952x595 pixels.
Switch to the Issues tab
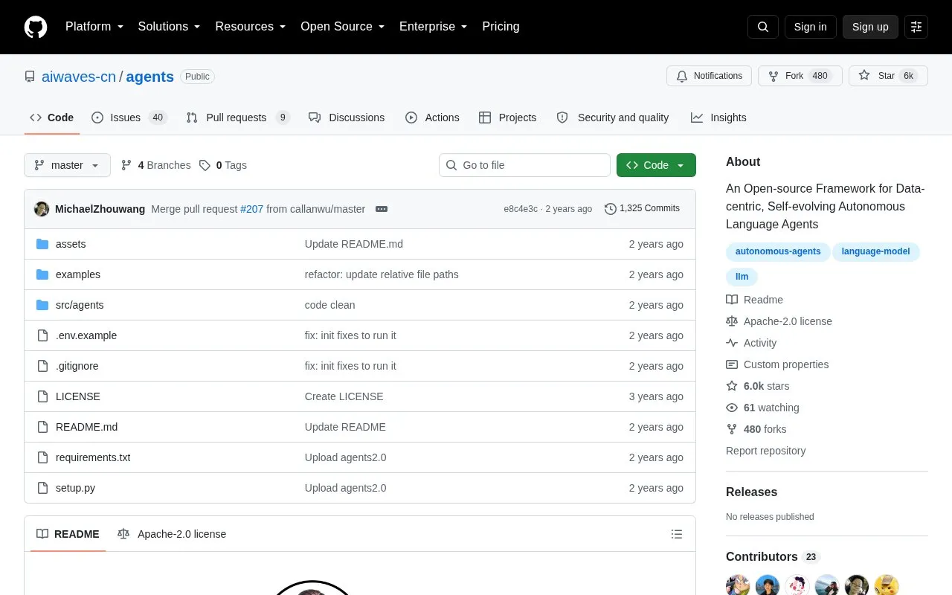pyautogui.click(x=129, y=118)
